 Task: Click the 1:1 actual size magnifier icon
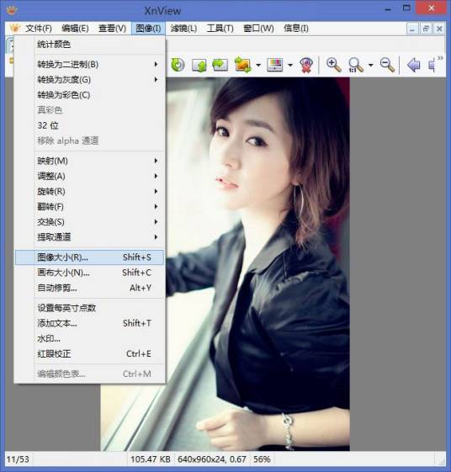click(356, 65)
